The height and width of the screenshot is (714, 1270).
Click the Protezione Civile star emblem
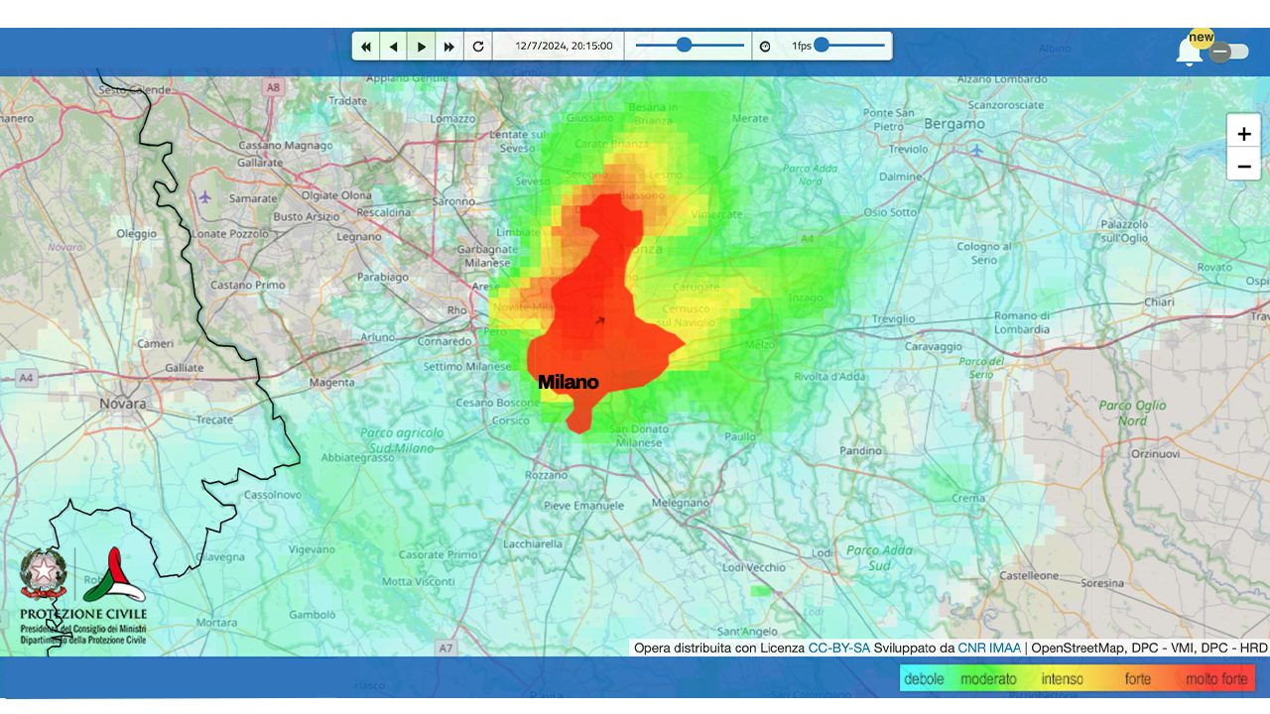[x=43, y=571]
